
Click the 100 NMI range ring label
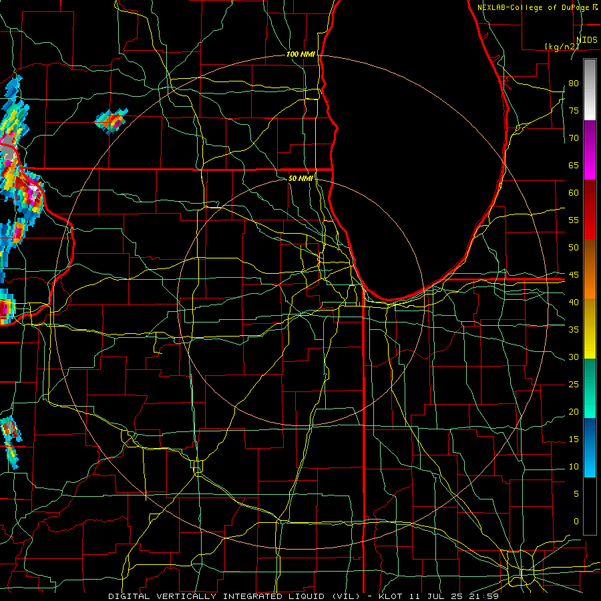tap(300, 54)
